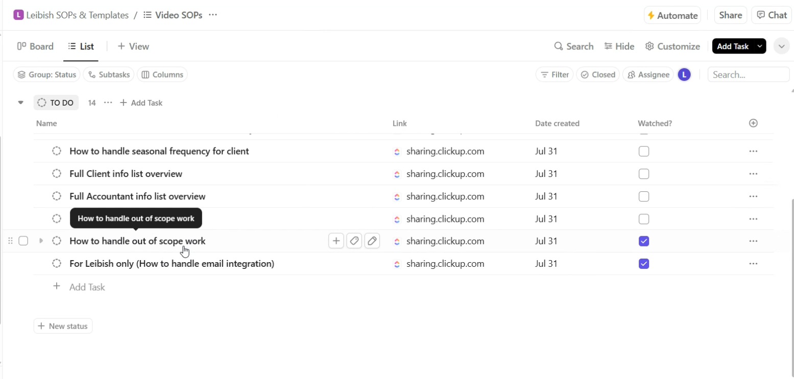Click the add subtask plus icon
Viewport: 794px width, 379px height.
point(336,241)
